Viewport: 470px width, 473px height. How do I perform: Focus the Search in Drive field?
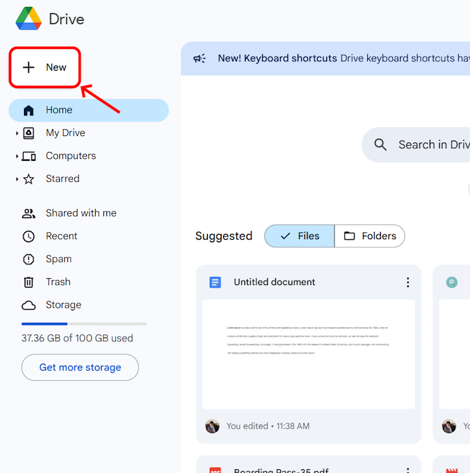416,145
